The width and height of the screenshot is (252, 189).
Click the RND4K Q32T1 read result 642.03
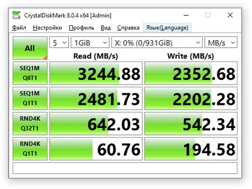tap(96, 123)
